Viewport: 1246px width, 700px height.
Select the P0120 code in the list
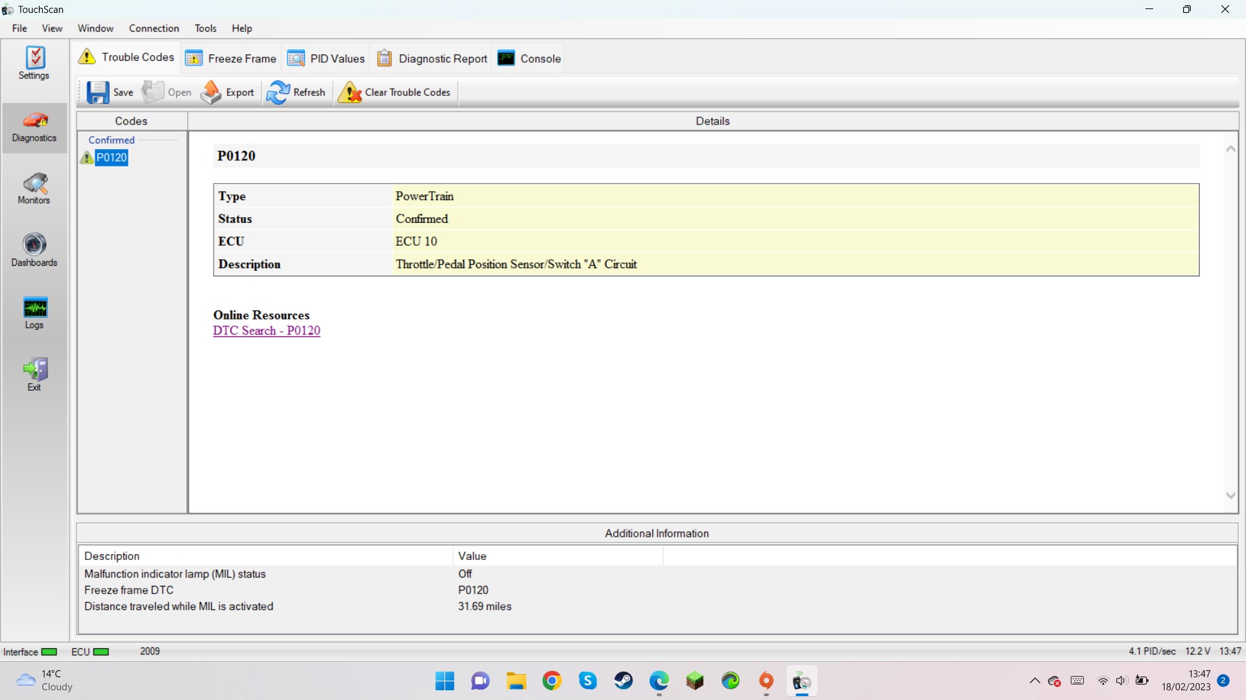[x=112, y=157]
